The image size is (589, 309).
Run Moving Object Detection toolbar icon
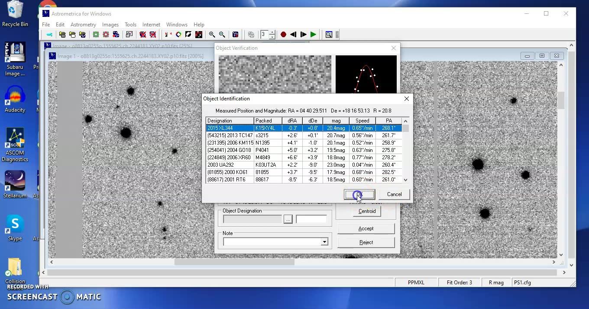click(106, 35)
